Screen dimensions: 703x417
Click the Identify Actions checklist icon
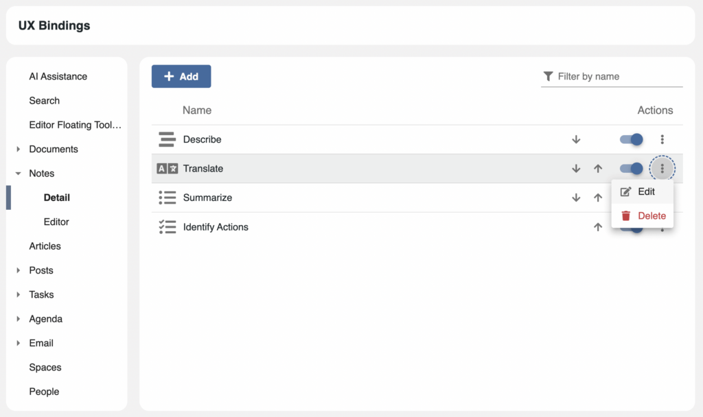pos(167,227)
